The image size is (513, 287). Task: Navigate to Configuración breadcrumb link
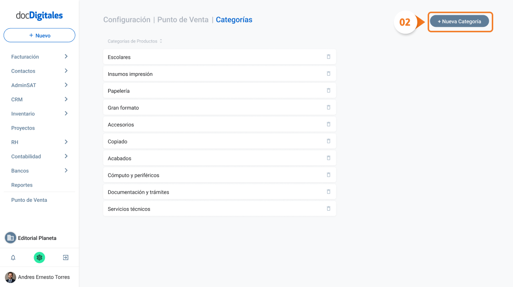127,20
